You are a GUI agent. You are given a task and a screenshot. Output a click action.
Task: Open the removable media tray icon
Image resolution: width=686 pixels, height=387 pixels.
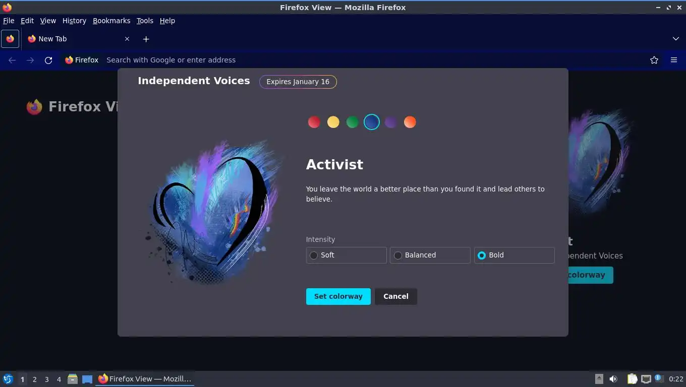point(599,379)
